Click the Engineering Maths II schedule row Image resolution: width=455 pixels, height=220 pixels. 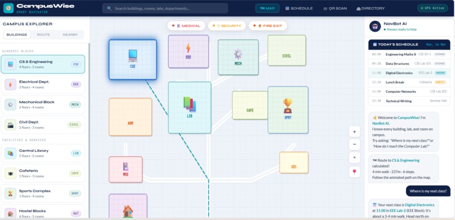[409, 55]
